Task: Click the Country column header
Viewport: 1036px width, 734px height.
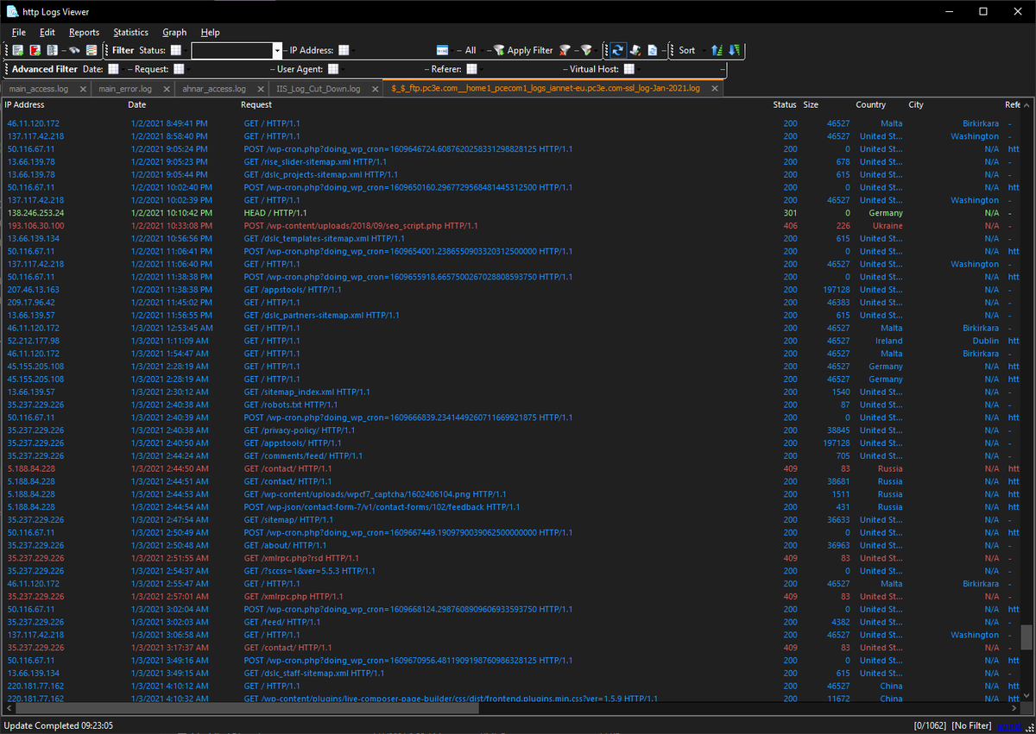Action: [870, 104]
